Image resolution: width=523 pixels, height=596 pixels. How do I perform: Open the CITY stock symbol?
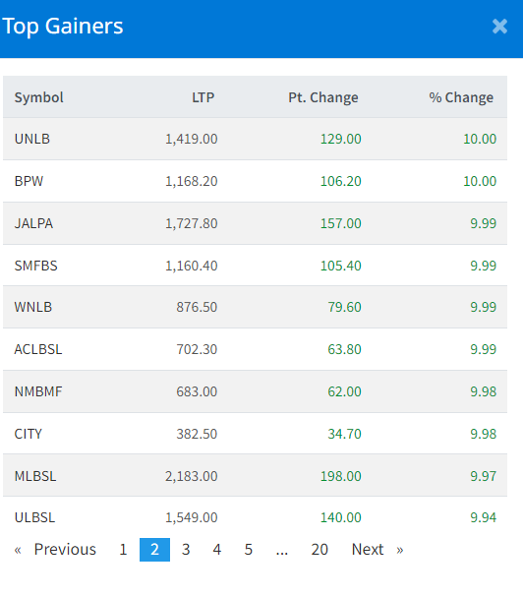point(29,434)
